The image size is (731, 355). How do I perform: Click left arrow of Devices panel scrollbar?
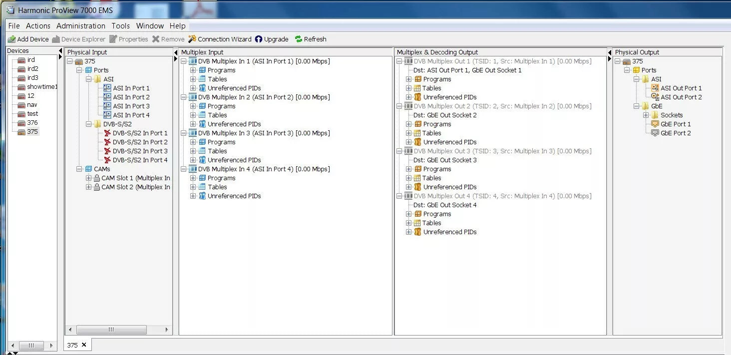[12, 345]
